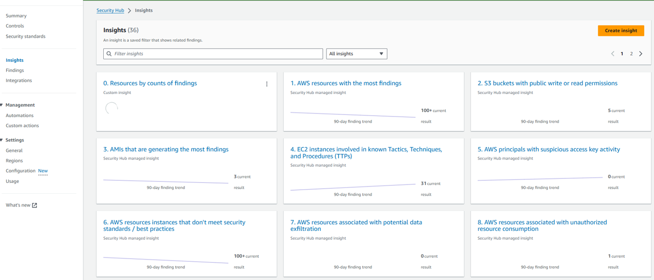The image size is (654, 280).
Task: Go to the previous page using the left chevron
Action: [x=613, y=54]
